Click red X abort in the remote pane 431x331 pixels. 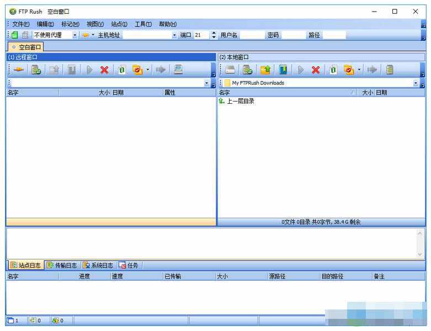coord(104,70)
